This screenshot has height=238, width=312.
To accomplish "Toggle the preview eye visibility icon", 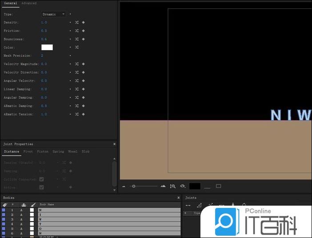I will (x=182, y=187).
